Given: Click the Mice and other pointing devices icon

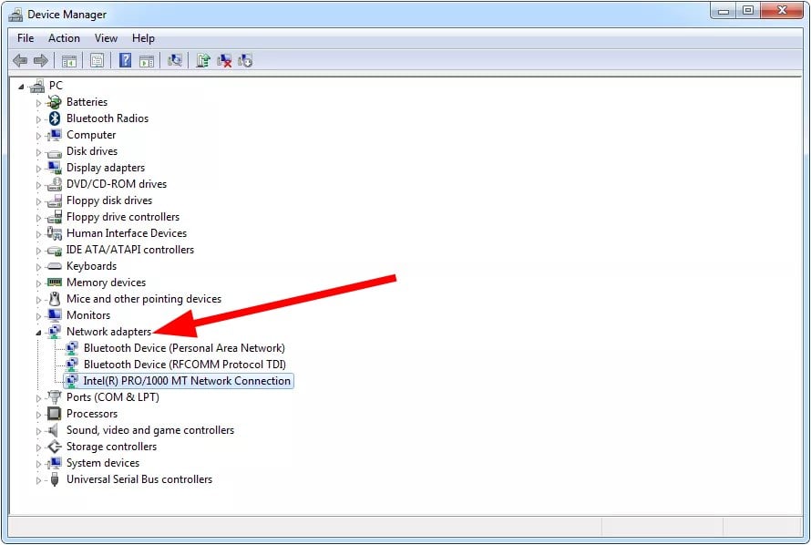Looking at the screenshot, I should coord(55,299).
